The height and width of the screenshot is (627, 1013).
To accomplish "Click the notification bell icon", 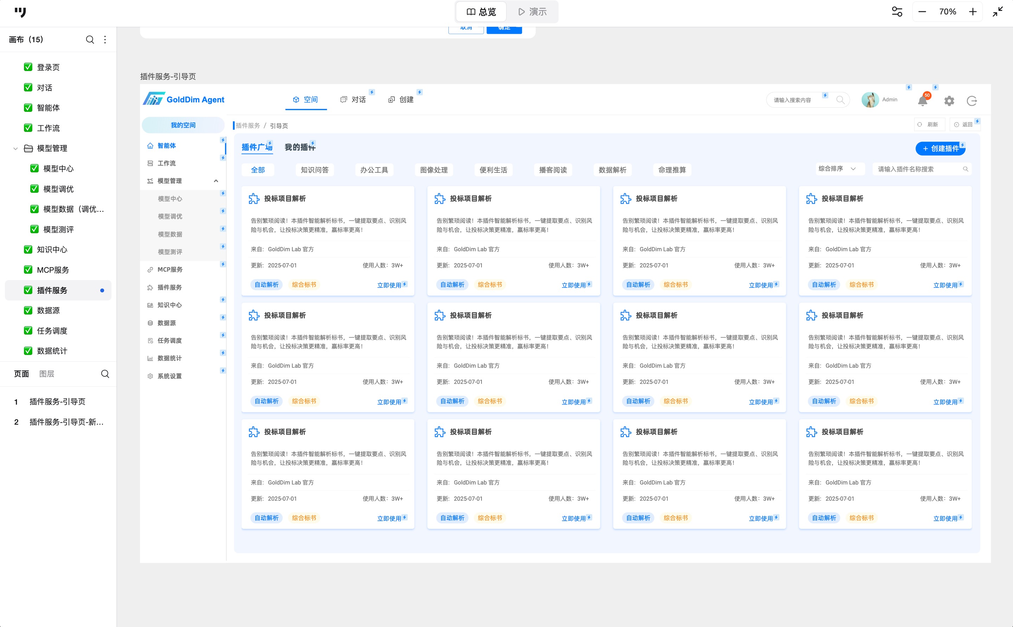I will point(922,101).
